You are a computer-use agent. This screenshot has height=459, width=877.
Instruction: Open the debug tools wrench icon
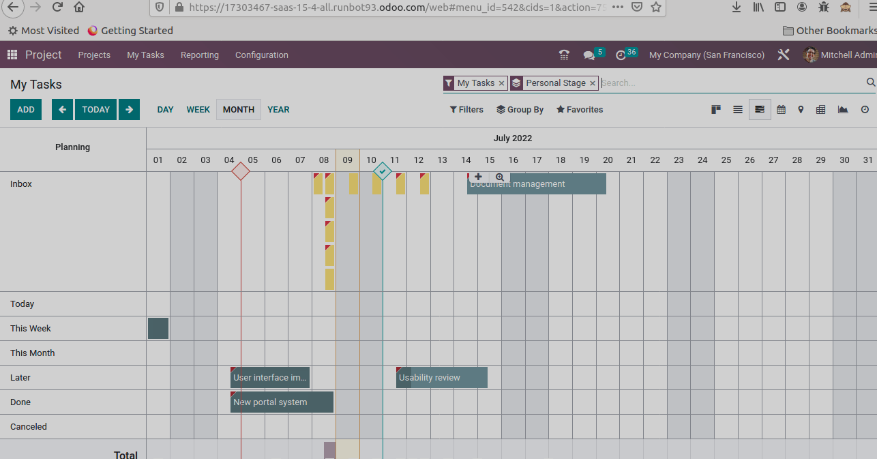[x=784, y=55]
